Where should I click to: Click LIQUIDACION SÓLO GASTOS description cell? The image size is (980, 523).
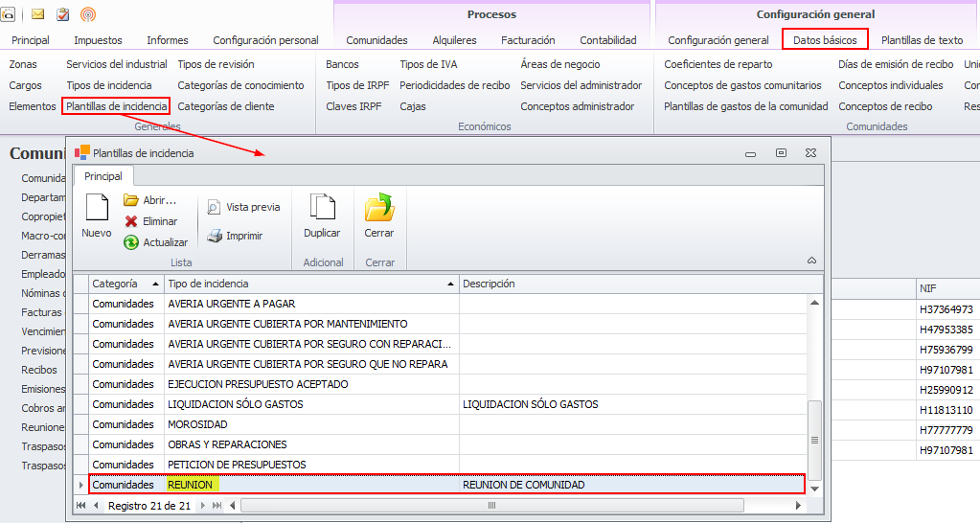(x=633, y=404)
